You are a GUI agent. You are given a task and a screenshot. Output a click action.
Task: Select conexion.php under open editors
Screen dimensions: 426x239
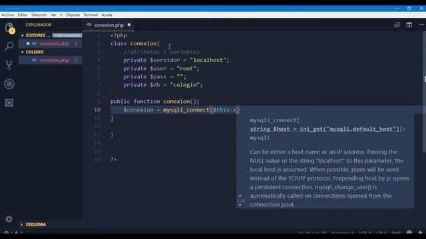point(51,44)
